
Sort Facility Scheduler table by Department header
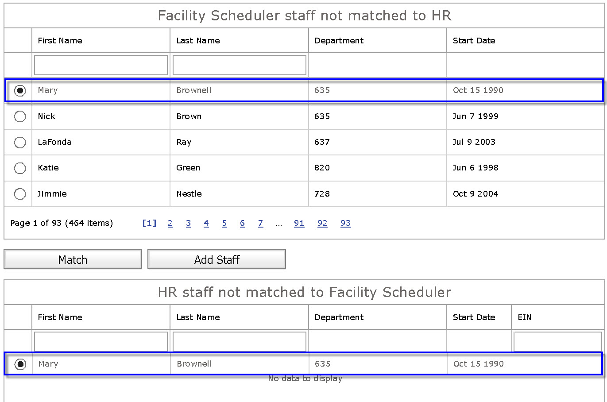[x=339, y=41]
